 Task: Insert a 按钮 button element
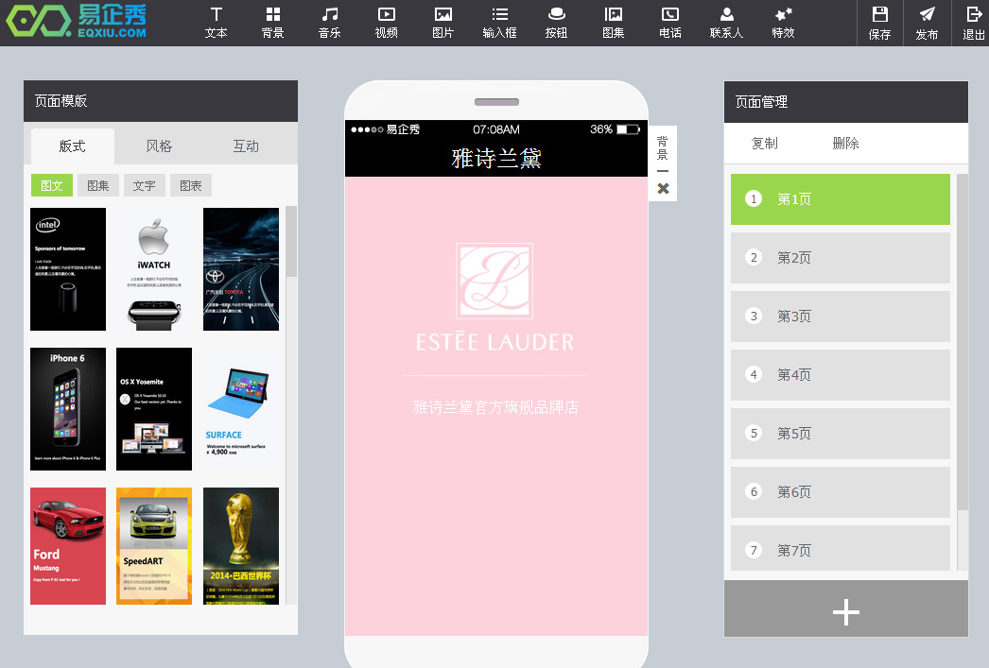coord(556,23)
